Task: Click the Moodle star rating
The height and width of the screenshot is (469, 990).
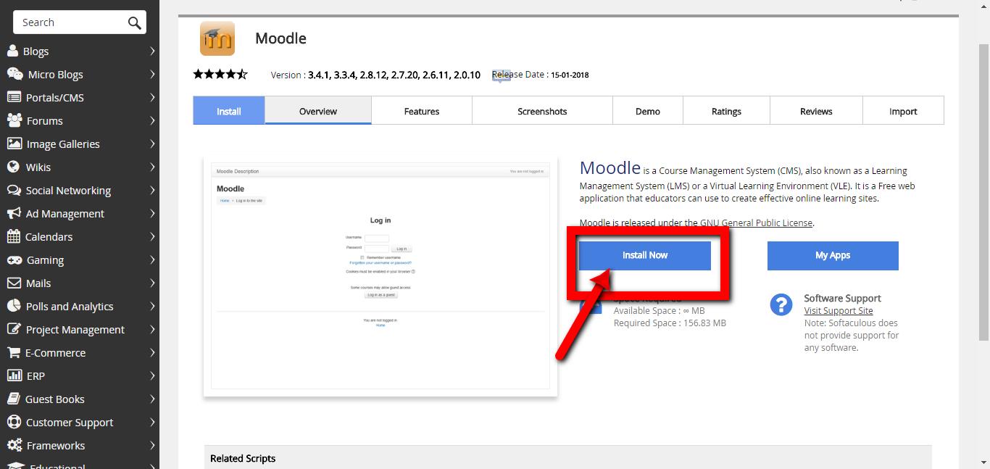Action: (x=220, y=74)
